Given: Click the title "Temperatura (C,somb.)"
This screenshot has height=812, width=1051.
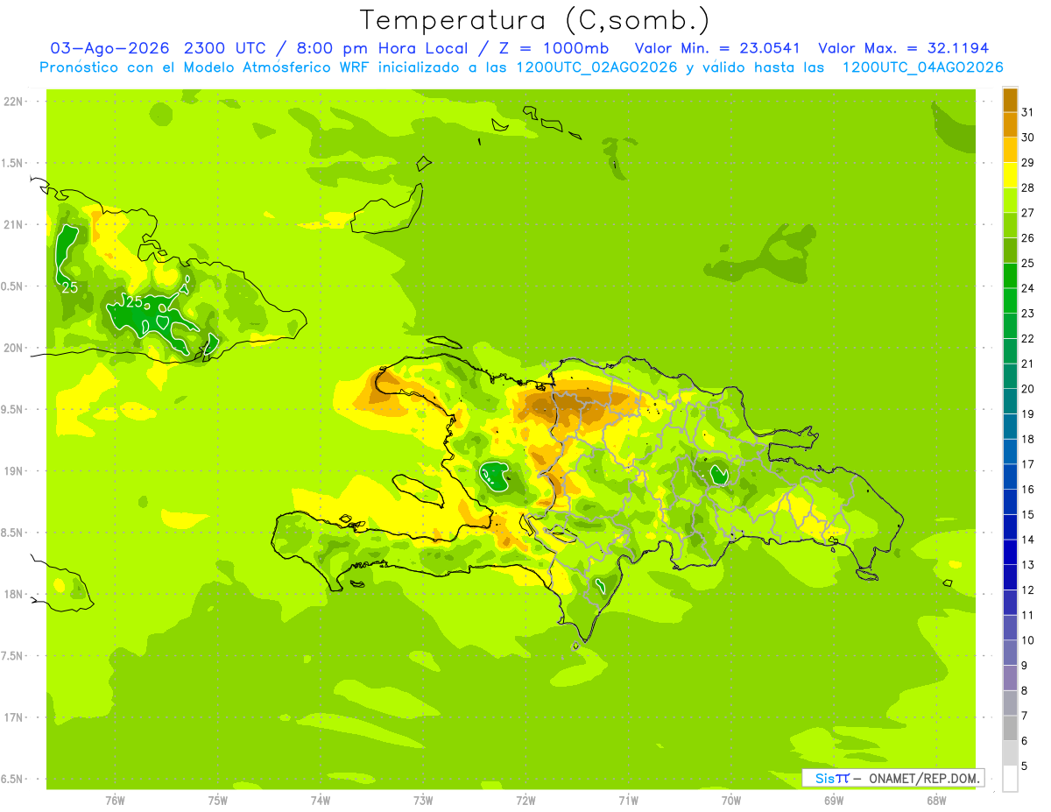Looking at the screenshot, I should tap(535, 19).
